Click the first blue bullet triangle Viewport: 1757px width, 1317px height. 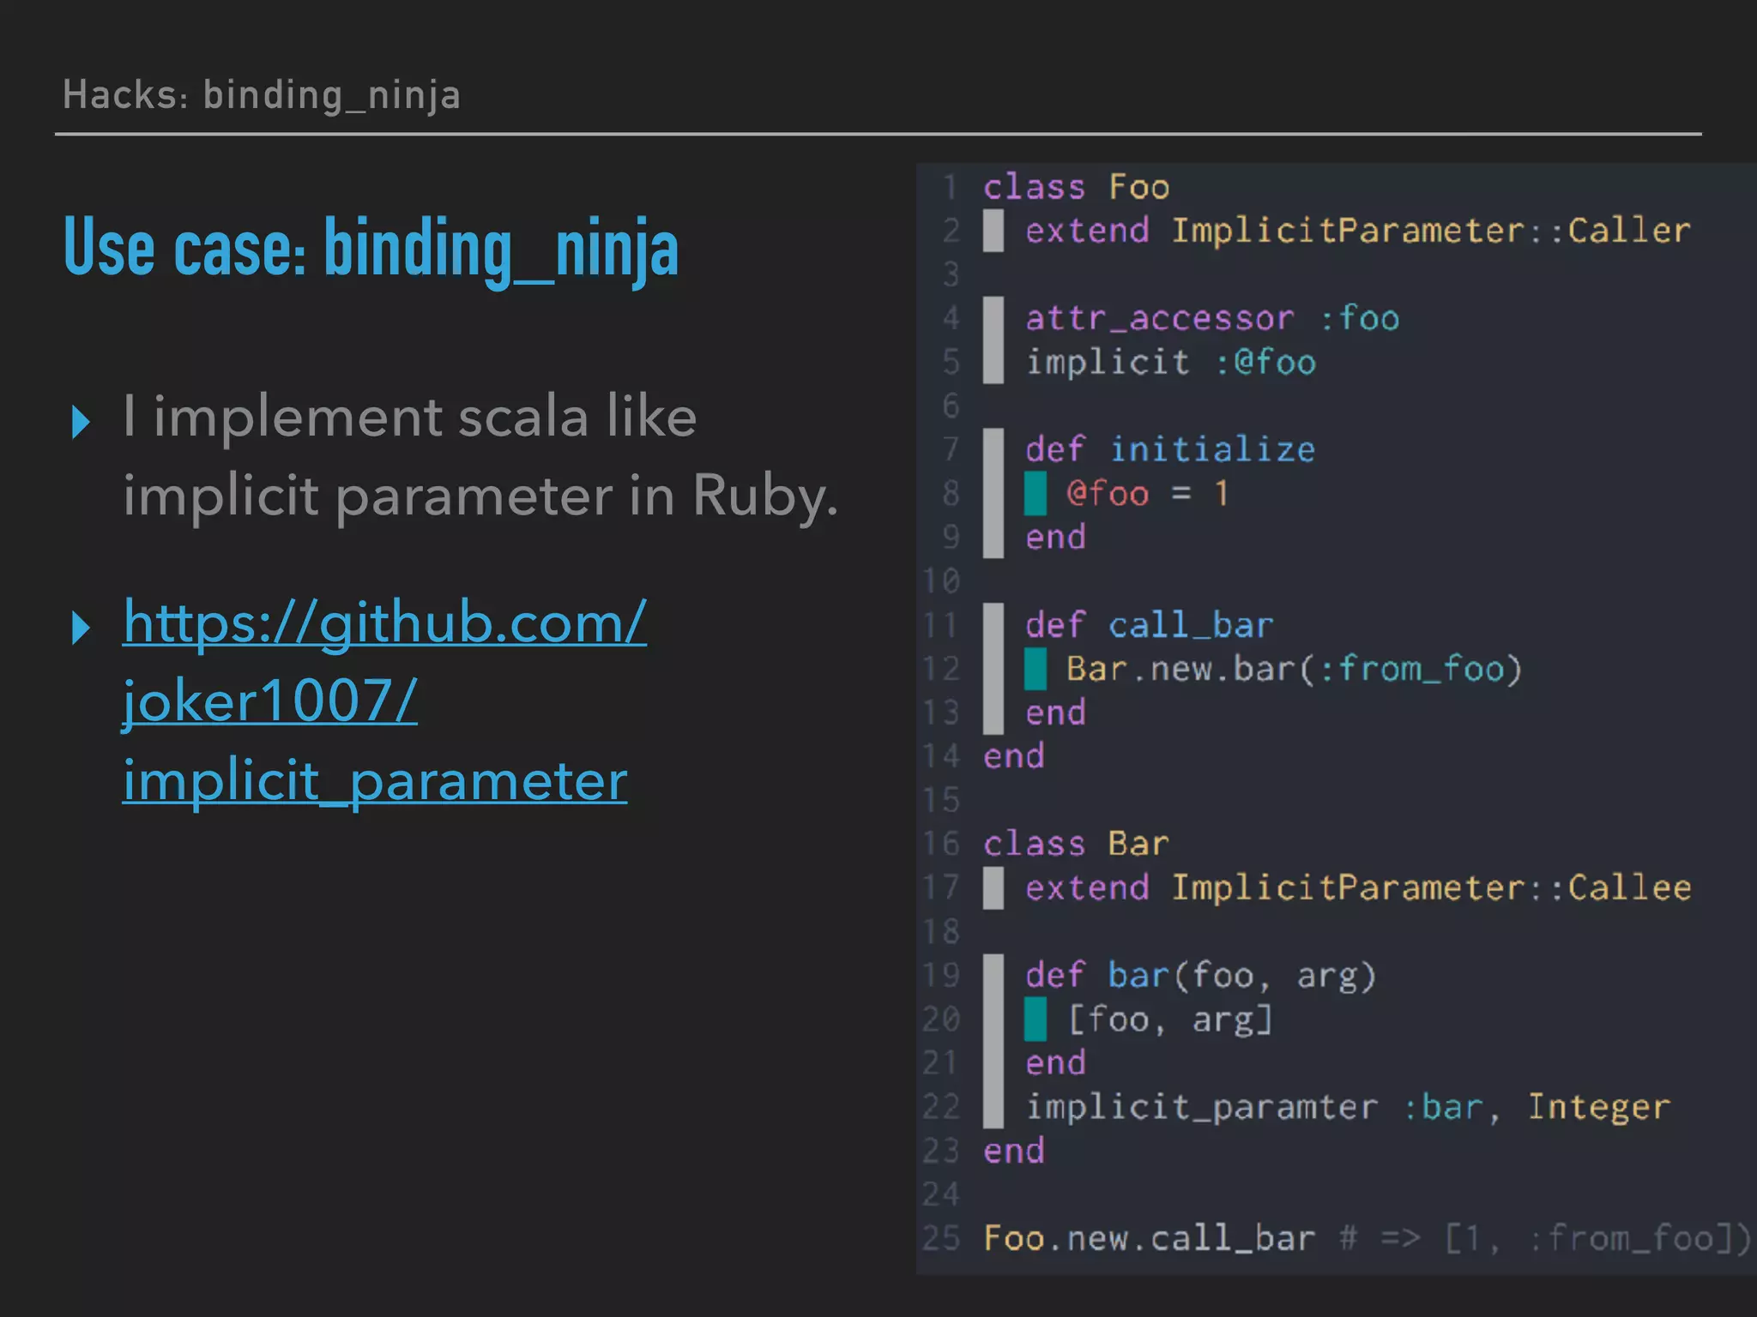[81, 422]
